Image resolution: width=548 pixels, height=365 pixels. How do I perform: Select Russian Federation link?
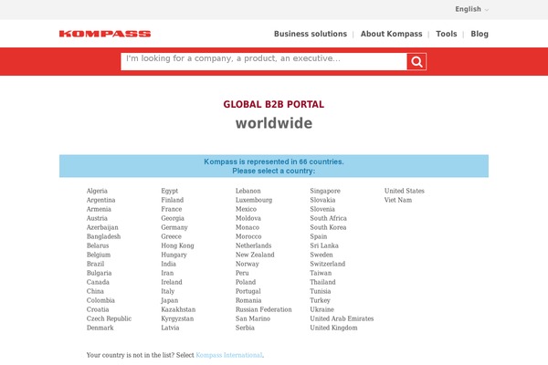pyautogui.click(x=264, y=309)
